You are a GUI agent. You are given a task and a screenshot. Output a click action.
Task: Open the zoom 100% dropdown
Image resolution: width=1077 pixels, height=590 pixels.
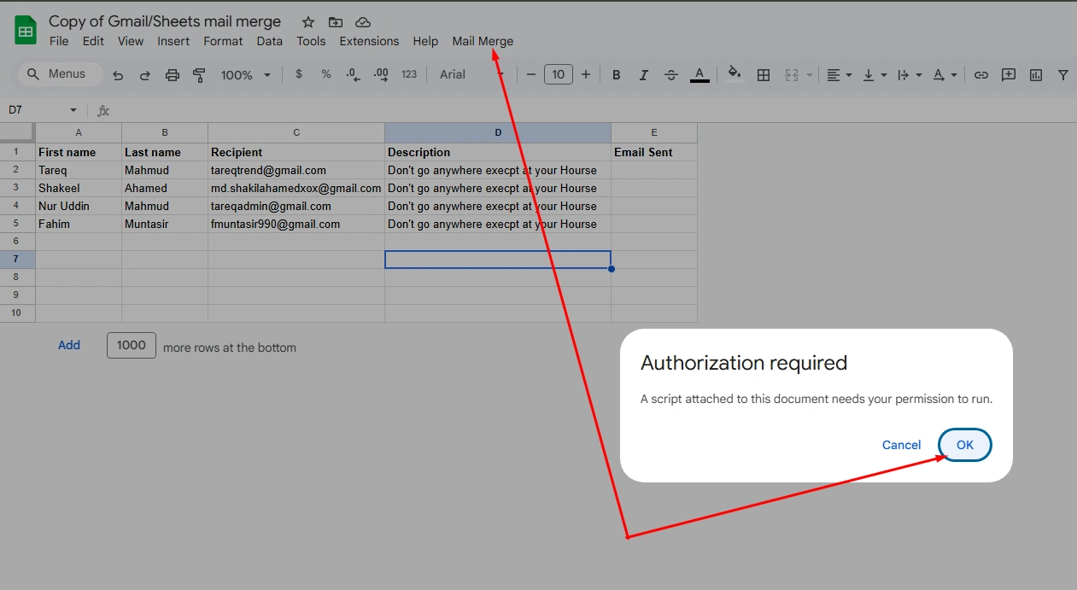pos(245,75)
